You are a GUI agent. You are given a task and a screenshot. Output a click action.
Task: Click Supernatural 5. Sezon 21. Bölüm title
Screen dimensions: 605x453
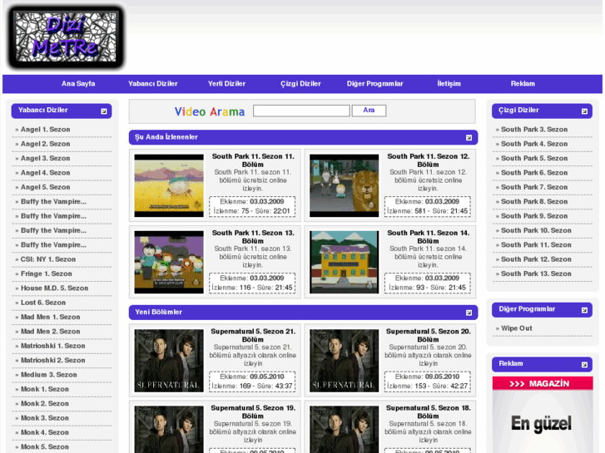[253, 336]
